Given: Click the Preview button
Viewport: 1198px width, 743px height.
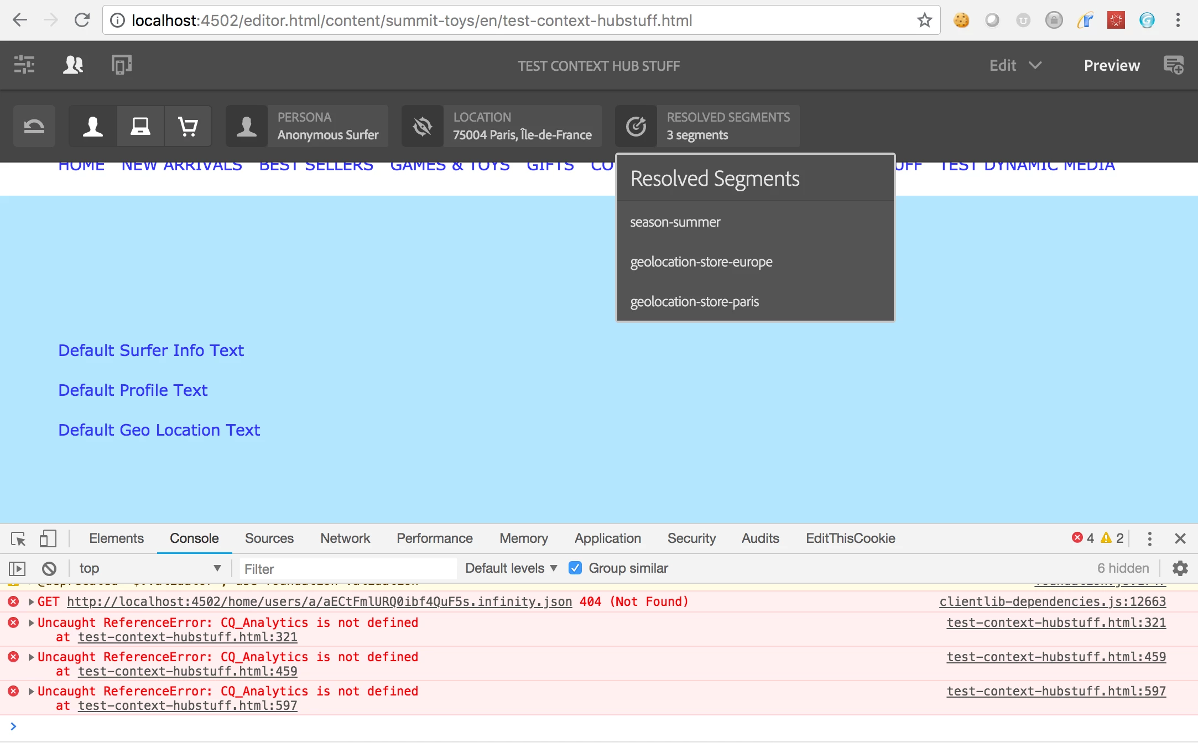Looking at the screenshot, I should pos(1112,65).
